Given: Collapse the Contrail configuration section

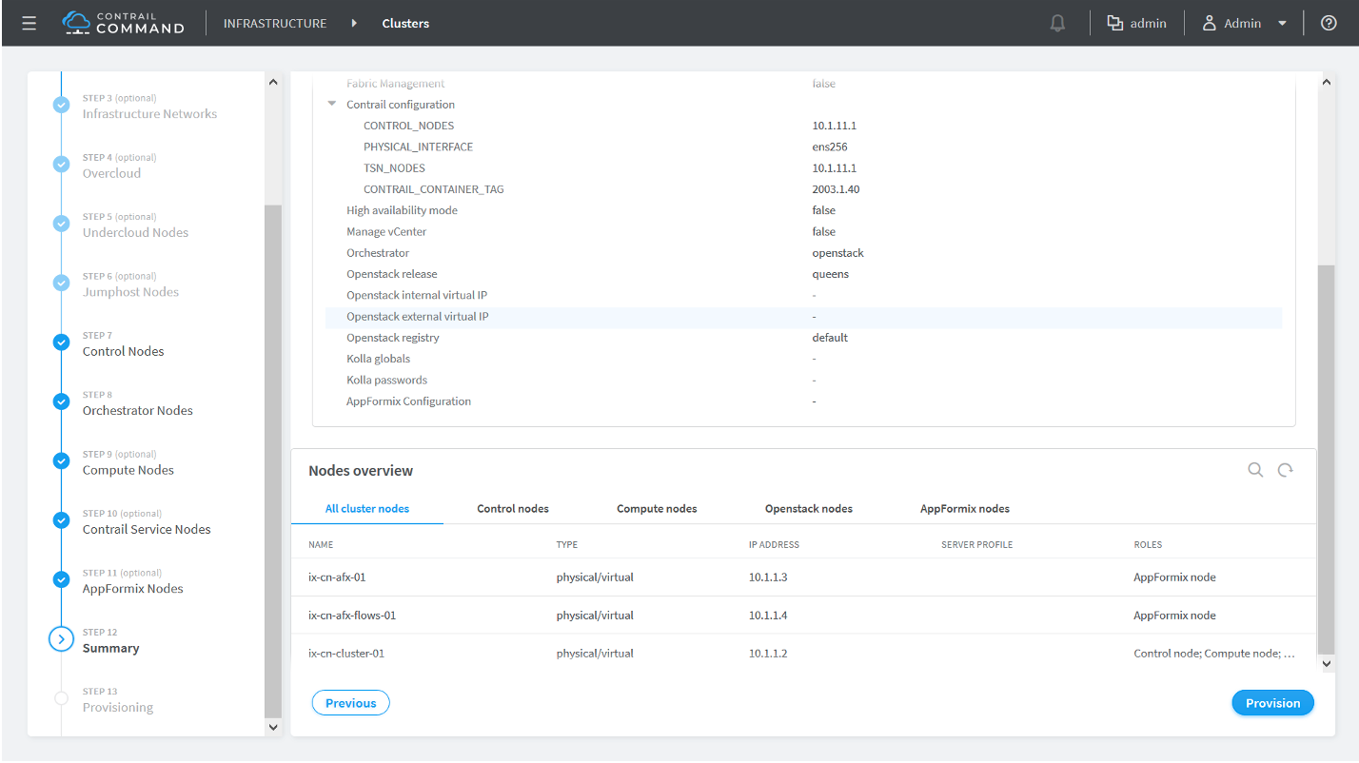Looking at the screenshot, I should coord(332,104).
